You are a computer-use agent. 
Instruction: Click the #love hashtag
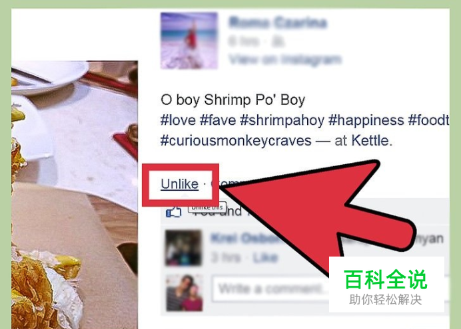(x=178, y=120)
